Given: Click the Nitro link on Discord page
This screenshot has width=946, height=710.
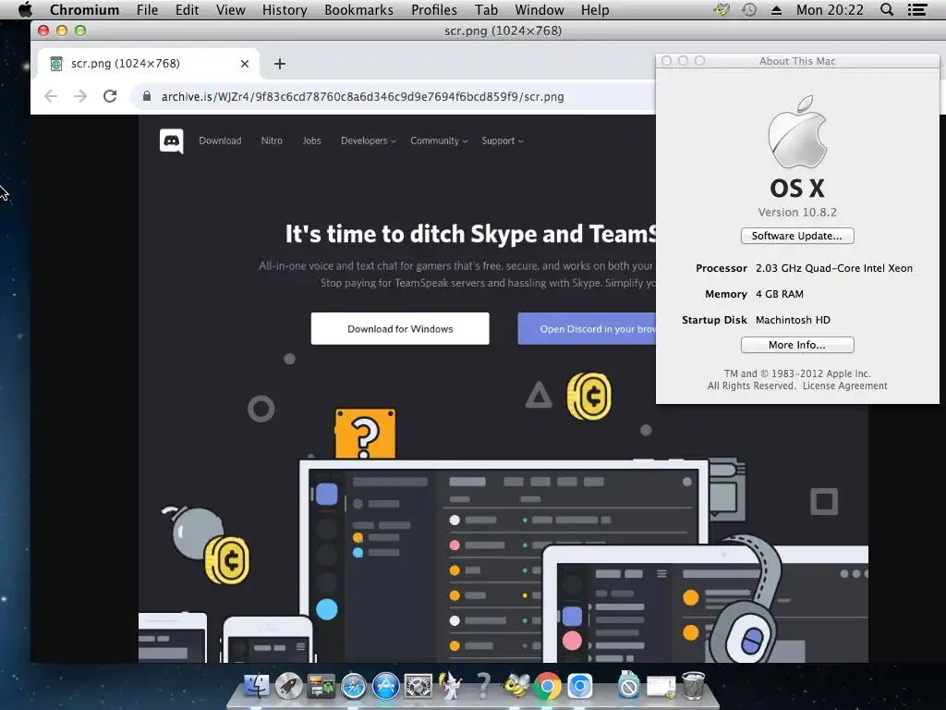Looking at the screenshot, I should click(272, 141).
